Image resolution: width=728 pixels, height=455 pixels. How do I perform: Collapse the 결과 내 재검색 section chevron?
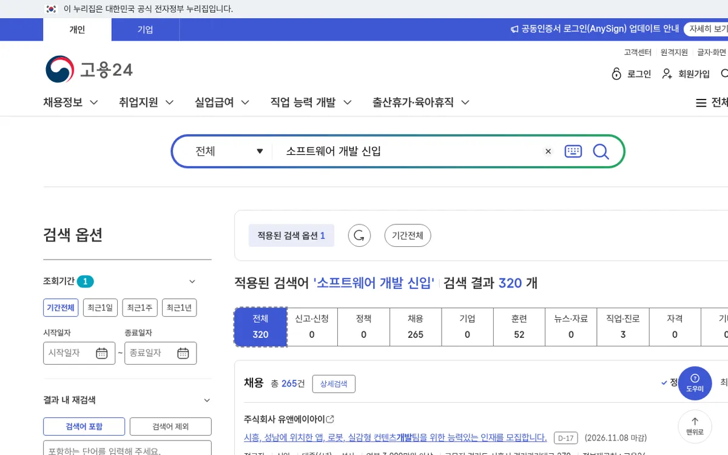click(x=207, y=400)
